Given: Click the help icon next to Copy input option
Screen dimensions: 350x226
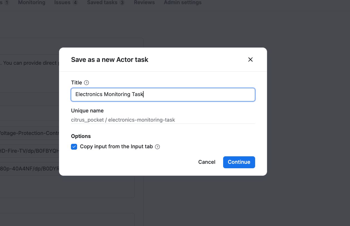Looking at the screenshot, I should 157,147.
